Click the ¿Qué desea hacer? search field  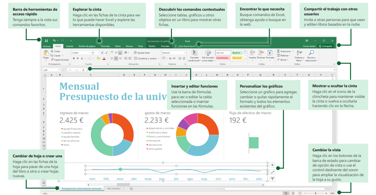[185, 46]
